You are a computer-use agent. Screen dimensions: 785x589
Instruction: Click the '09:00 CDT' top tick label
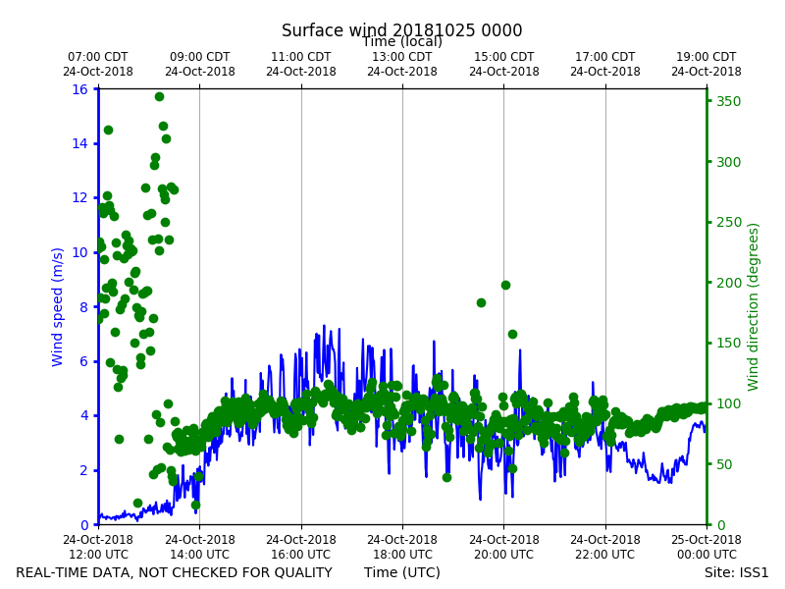(x=200, y=57)
